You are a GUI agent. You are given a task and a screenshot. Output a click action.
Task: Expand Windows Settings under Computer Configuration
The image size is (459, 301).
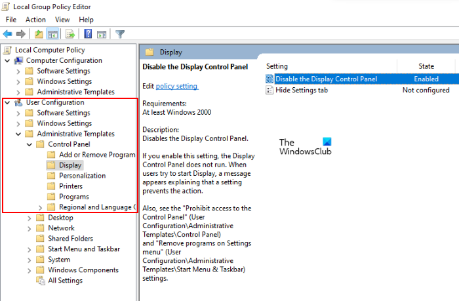[18, 82]
